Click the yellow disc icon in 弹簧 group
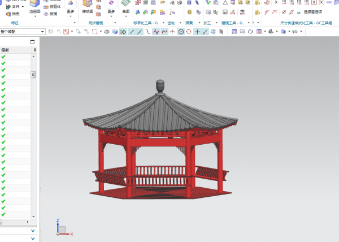This screenshot has height=242, width=339. pos(189,12)
